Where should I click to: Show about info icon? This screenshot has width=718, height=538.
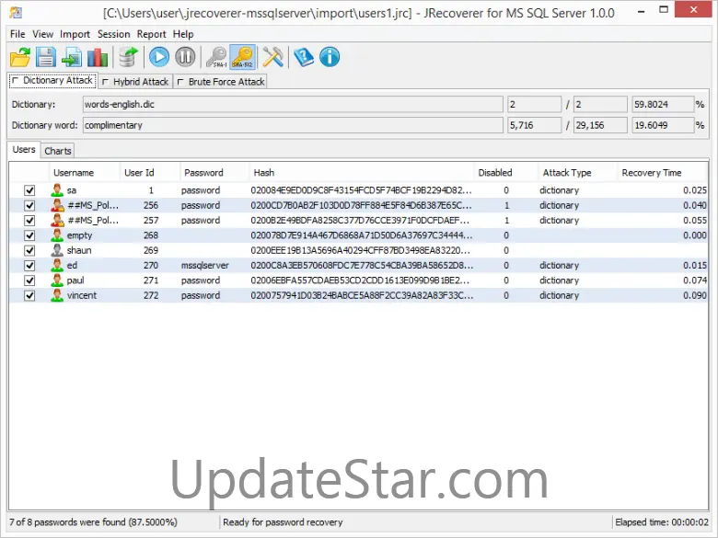point(330,58)
